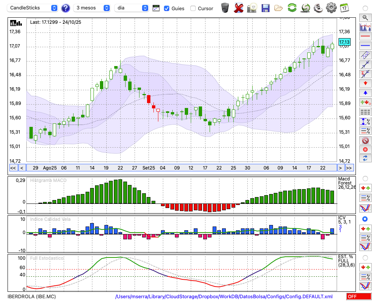Click the '<<' jump-back timeline button
Viewport: 377px width, 302px height.
pos(13,168)
